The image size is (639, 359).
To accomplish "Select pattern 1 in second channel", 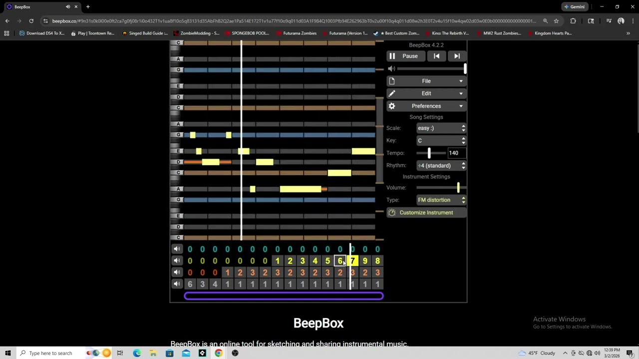I will [277, 261].
